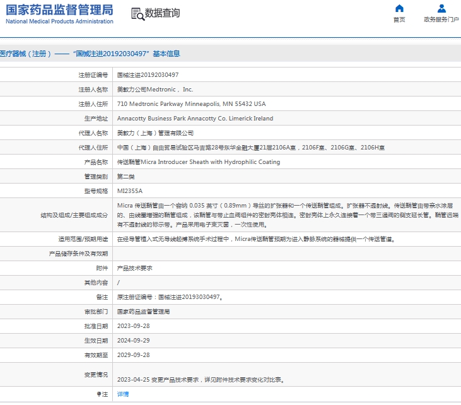Click the 适用范围/预期用途 label
The width and height of the screenshot is (461, 405).
[83, 239]
